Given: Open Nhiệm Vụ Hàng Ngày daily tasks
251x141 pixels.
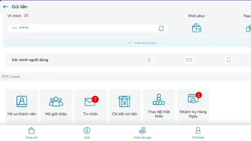Looking at the screenshot, I should [x=193, y=105].
